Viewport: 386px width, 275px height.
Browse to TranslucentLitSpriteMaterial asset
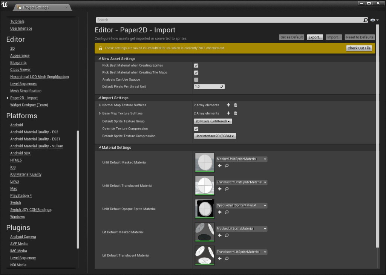pyautogui.click(x=227, y=258)
